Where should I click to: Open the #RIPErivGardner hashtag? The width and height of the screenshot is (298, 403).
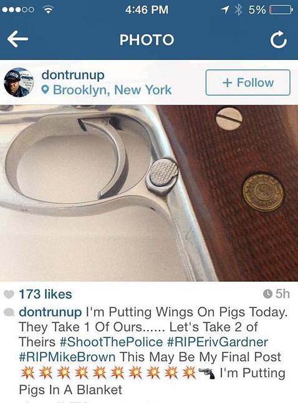coord(218,342)
